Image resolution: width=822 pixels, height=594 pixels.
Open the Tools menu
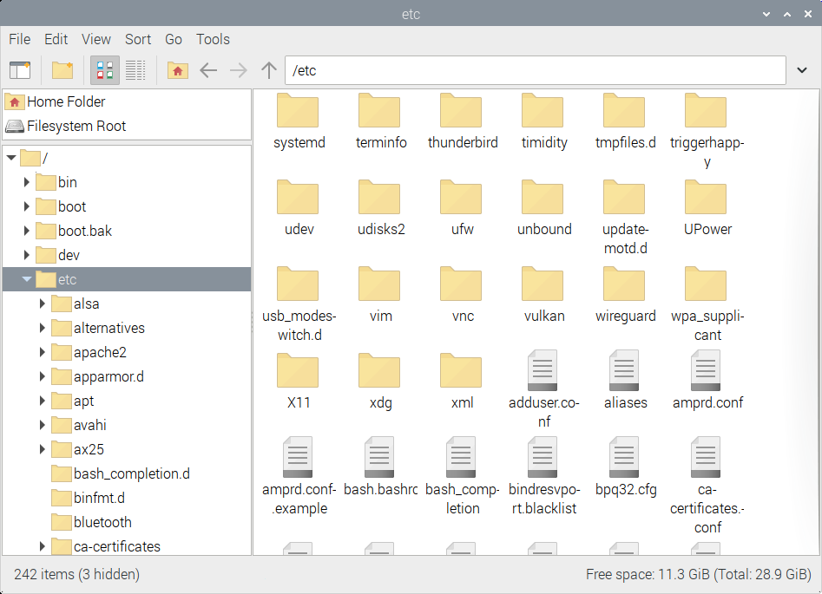point(213,39)
